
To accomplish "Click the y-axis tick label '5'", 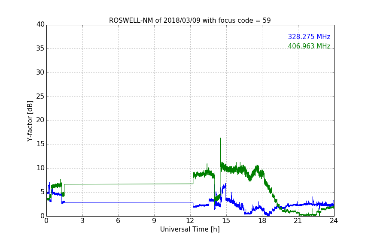I will pos(43,192).
